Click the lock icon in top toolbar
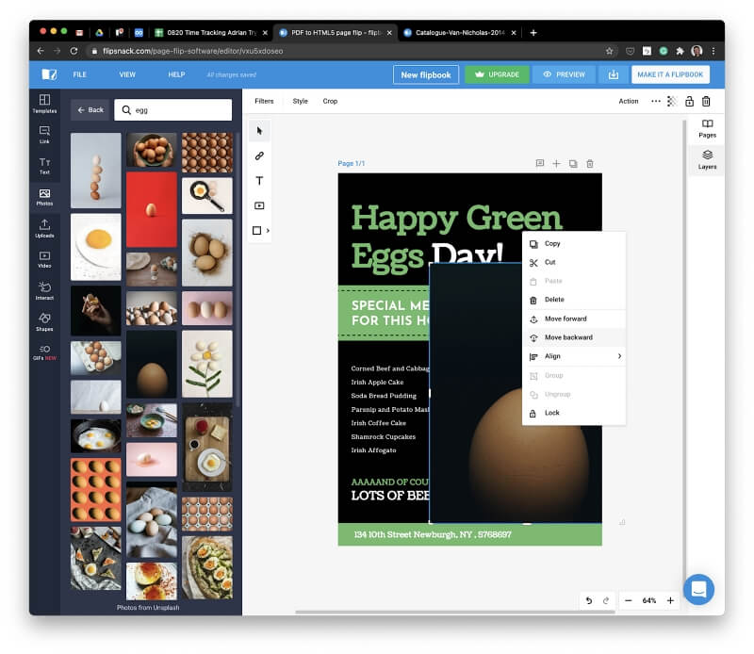The image size is (754, 654). 690,102
